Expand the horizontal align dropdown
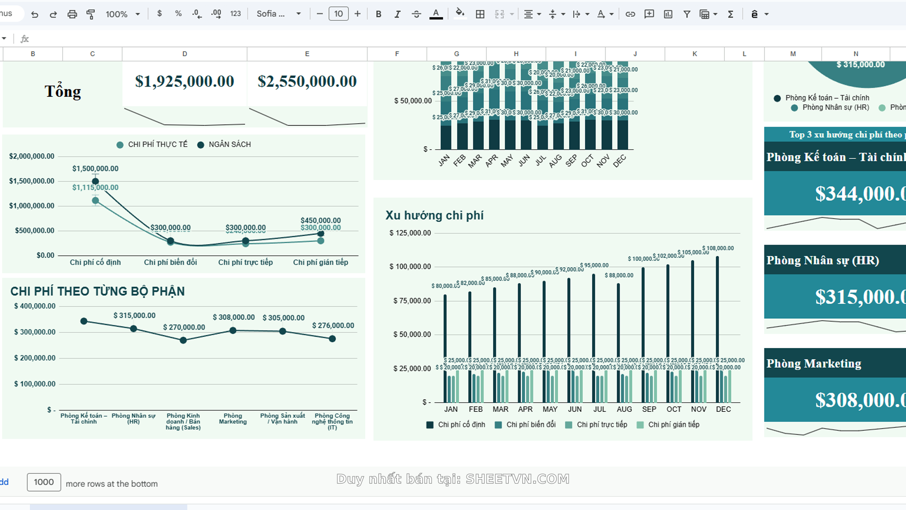The height and width of the screenshot is (510, 906). [x=532, y=14]
